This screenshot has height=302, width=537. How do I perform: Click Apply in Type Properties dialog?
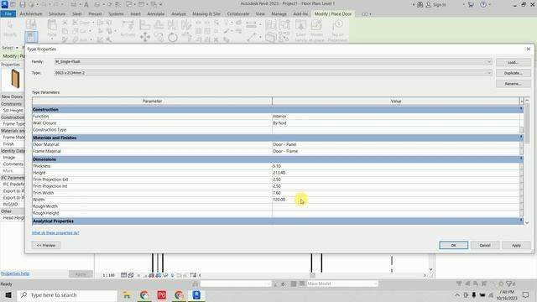tap(516, 245)
